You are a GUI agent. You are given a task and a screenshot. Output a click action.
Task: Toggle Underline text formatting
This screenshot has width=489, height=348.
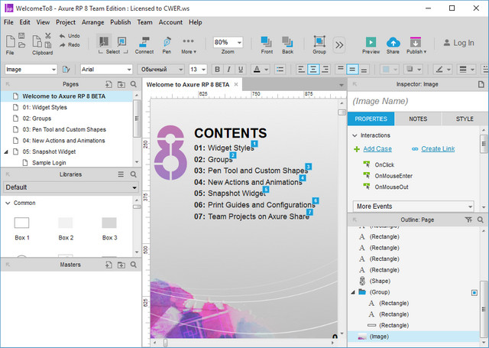240,70
